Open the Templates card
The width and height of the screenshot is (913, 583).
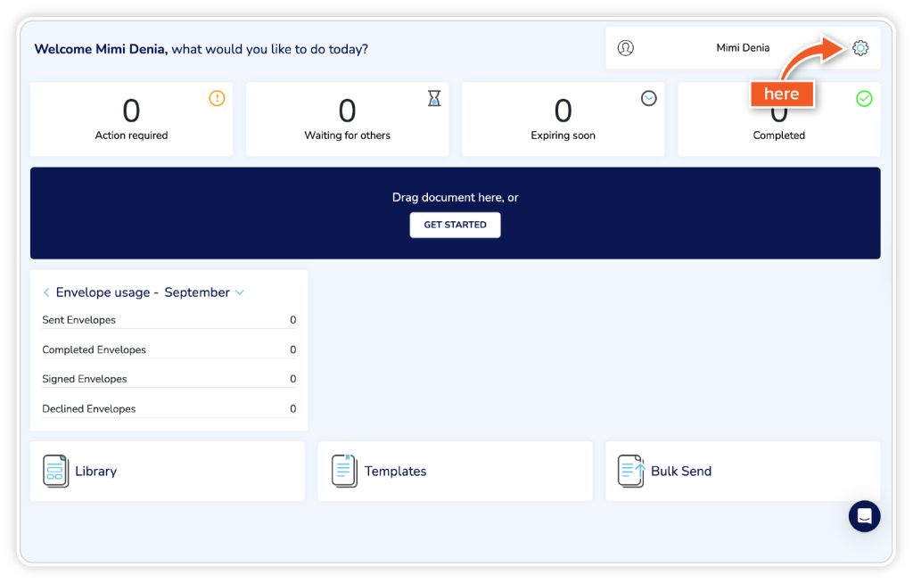click(x=455, y=471)
